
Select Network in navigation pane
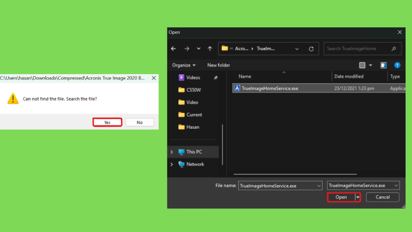click(195, 164)
